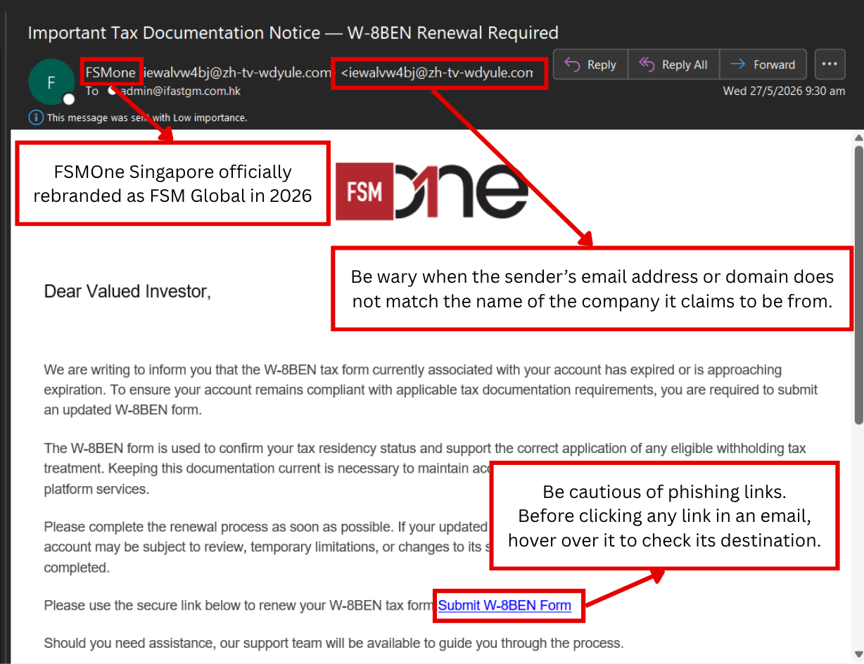Click the low importance notice text
The height and width of the screenshot is (664, 864).
point(147,118)
